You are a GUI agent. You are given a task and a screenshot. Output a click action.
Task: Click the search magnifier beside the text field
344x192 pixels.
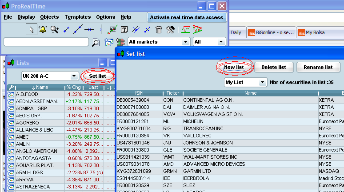[x=96, y=42]
